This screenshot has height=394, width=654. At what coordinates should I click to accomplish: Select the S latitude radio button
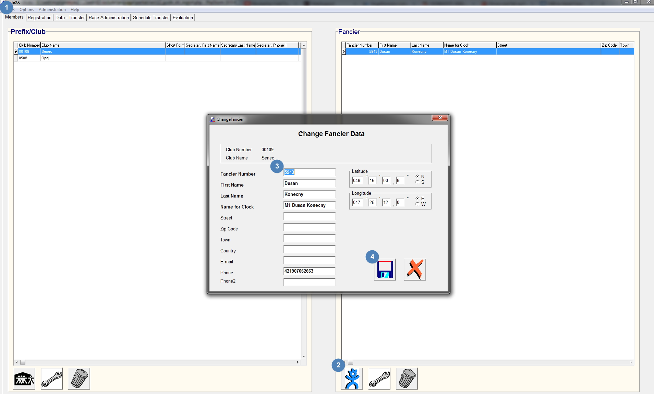pyautogui.click(x=417, y=182)
